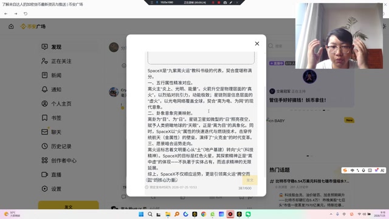The height and width of the screenshot is (219, 389).
Task: Stop the recording with red square
Action: (x=219, y=2)
